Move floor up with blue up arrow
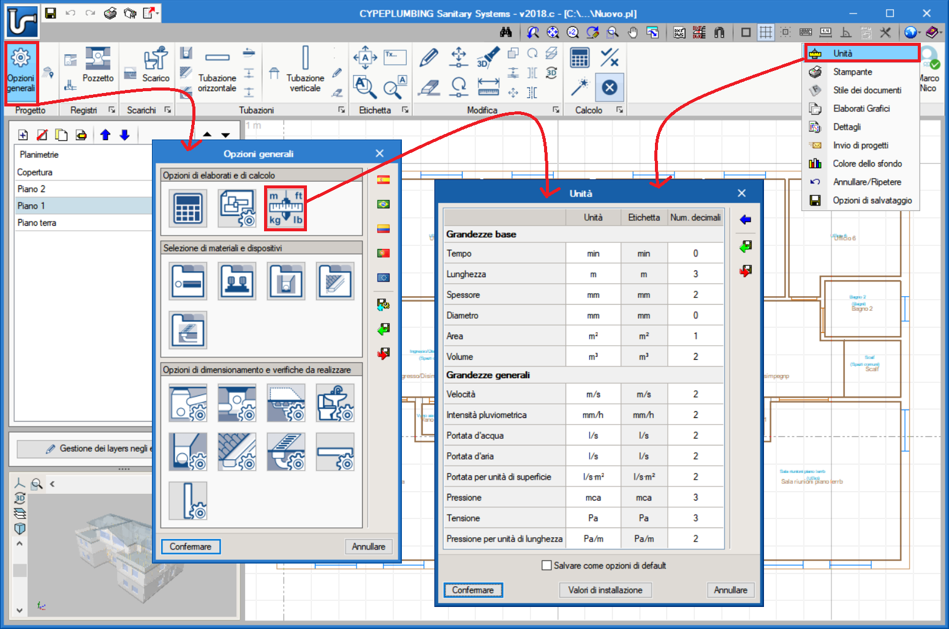 pos(105,135)
